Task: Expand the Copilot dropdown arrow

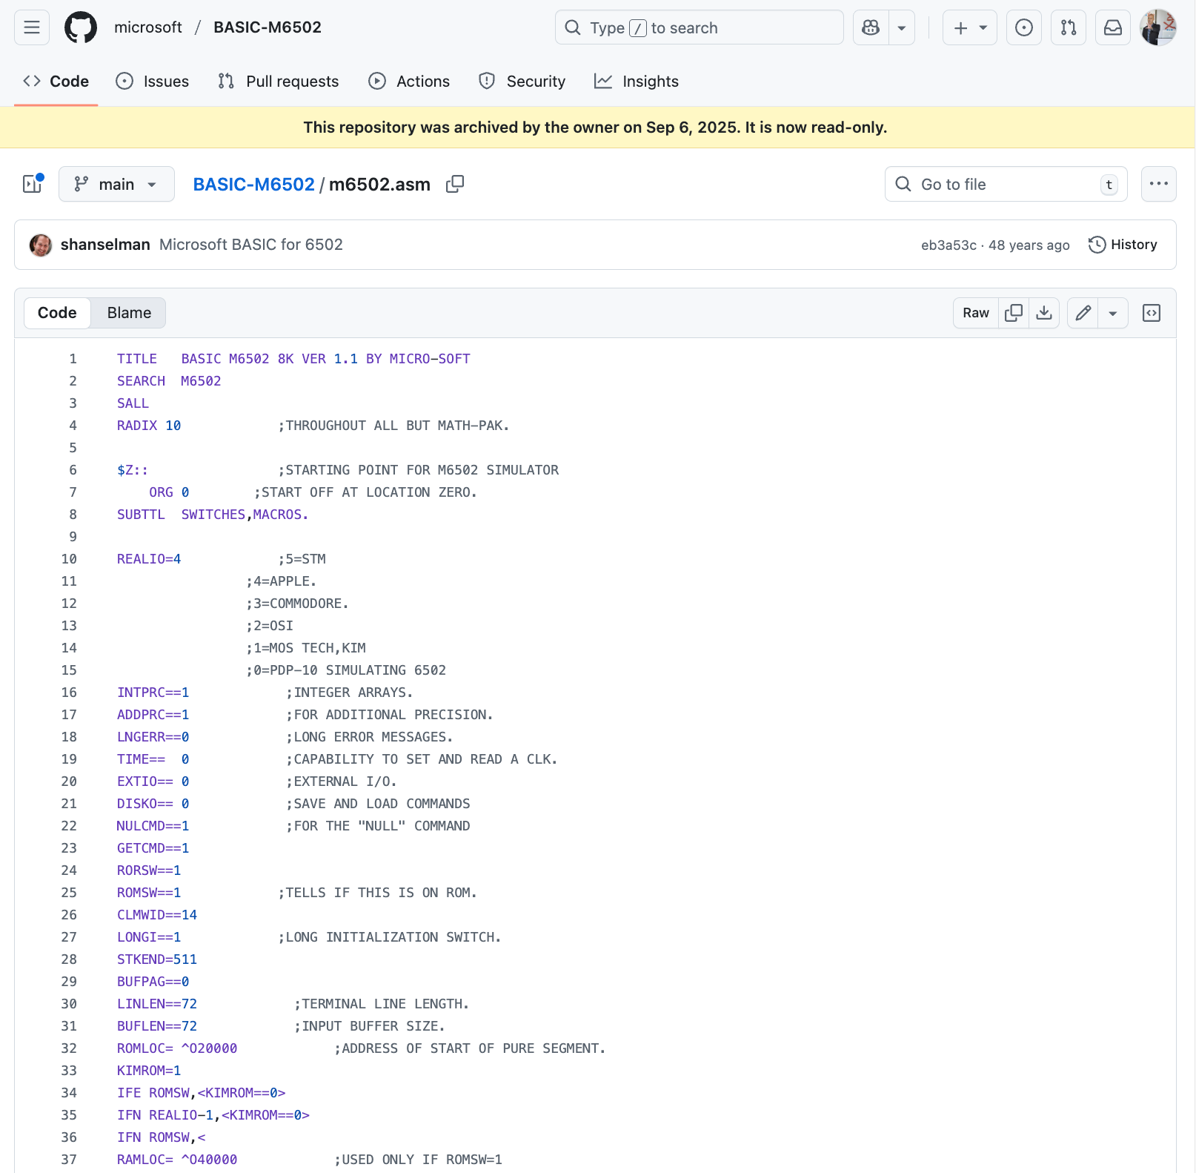Action: (x=902, y=27)
